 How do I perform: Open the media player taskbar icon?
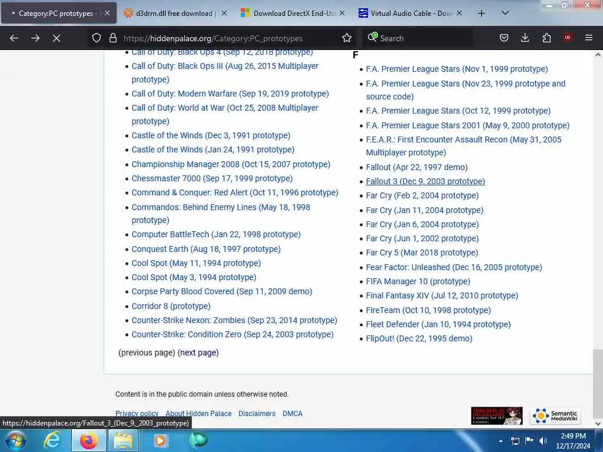pos(160,440)
